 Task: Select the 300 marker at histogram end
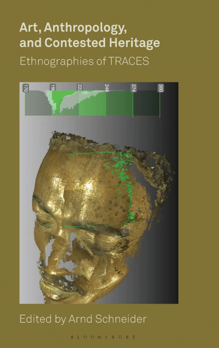click(161, 88)
